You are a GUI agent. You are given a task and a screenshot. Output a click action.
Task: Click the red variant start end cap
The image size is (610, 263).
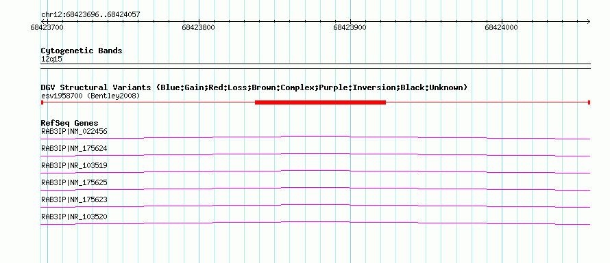42,102
